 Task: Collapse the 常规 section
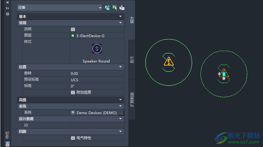(120, 23)
